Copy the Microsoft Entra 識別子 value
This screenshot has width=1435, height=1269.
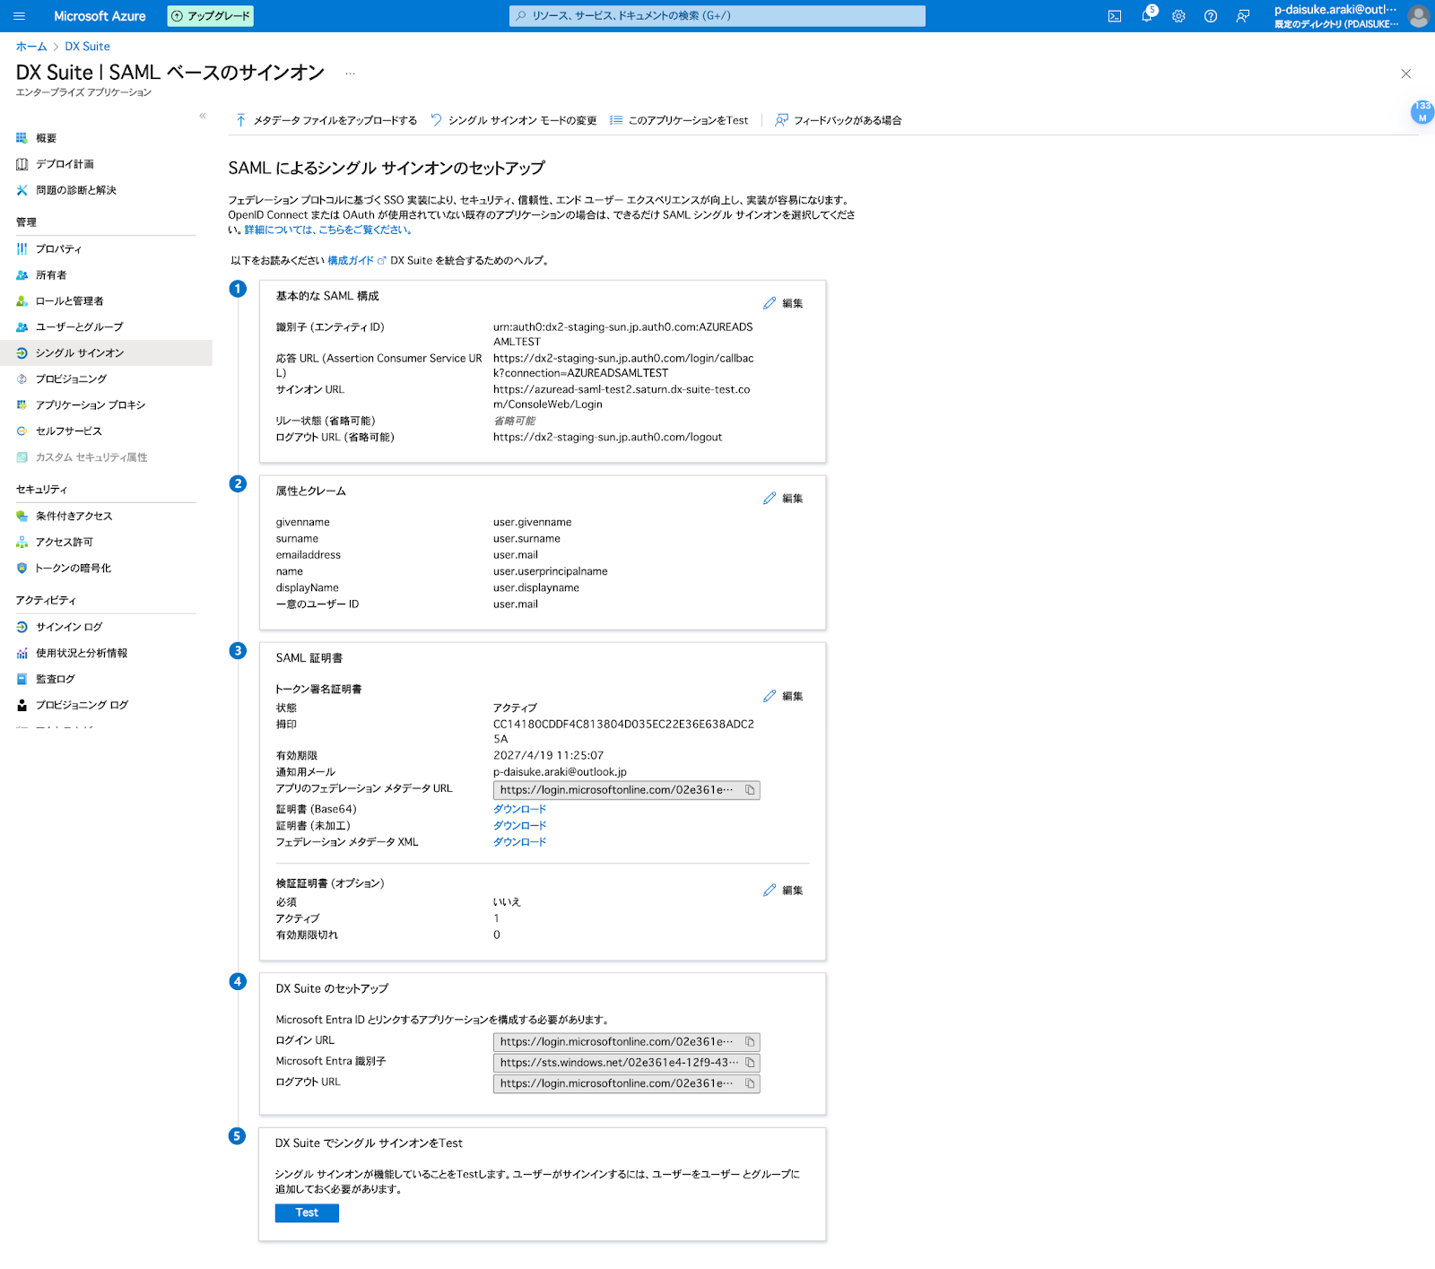pos(751,1063)
